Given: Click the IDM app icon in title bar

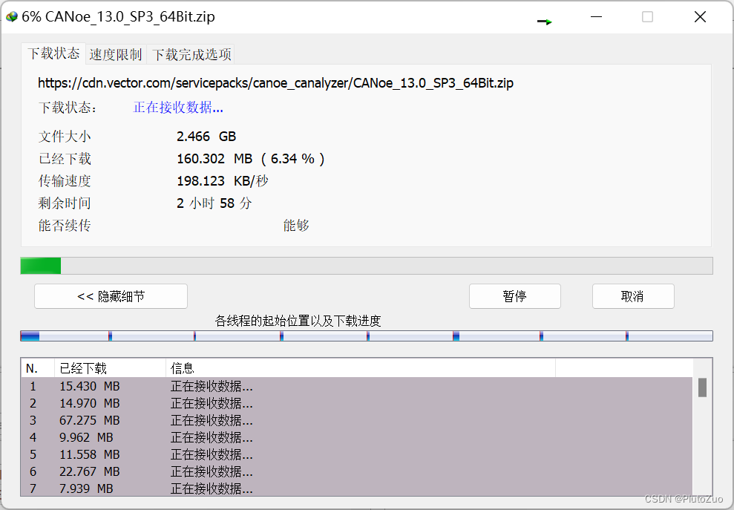Looking at the screenshot, I should pyautogui.click(x=11, y=17).
